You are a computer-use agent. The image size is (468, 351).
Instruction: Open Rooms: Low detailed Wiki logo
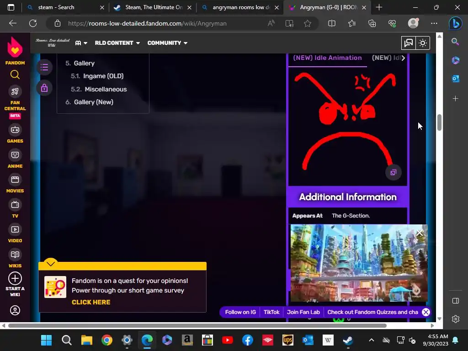[x=53, y=43]
